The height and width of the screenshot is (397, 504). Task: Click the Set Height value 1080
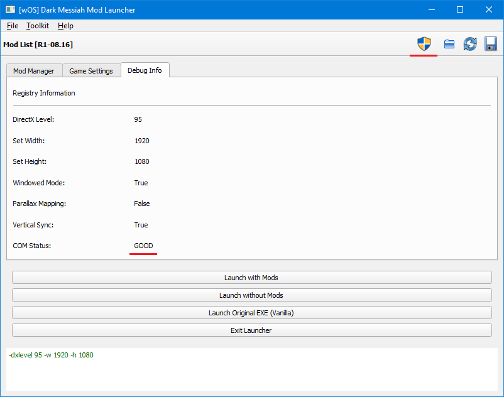pyautogui.click(x=142, y=161)
